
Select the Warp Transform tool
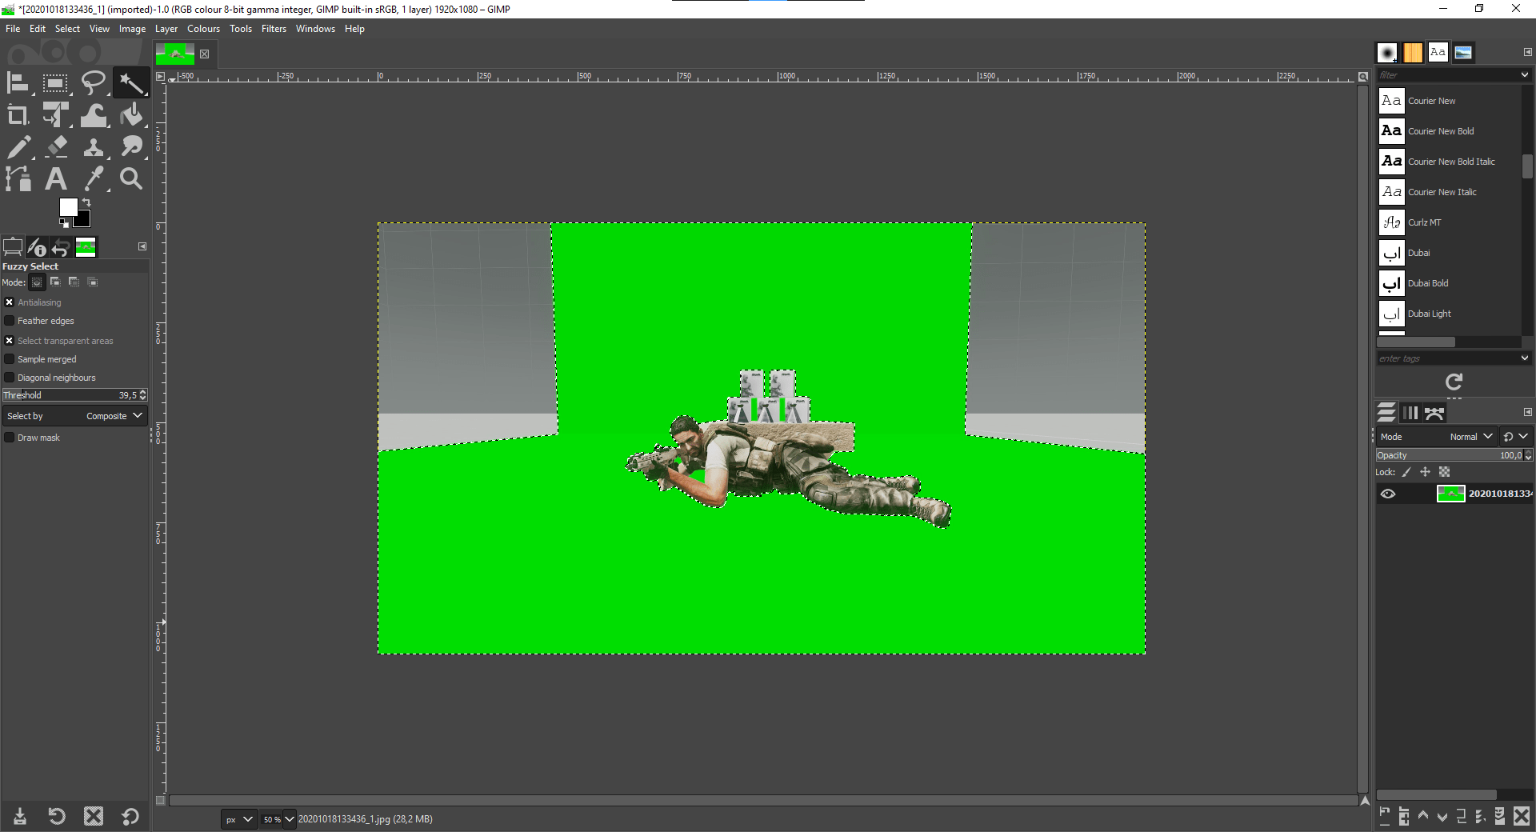94,115
